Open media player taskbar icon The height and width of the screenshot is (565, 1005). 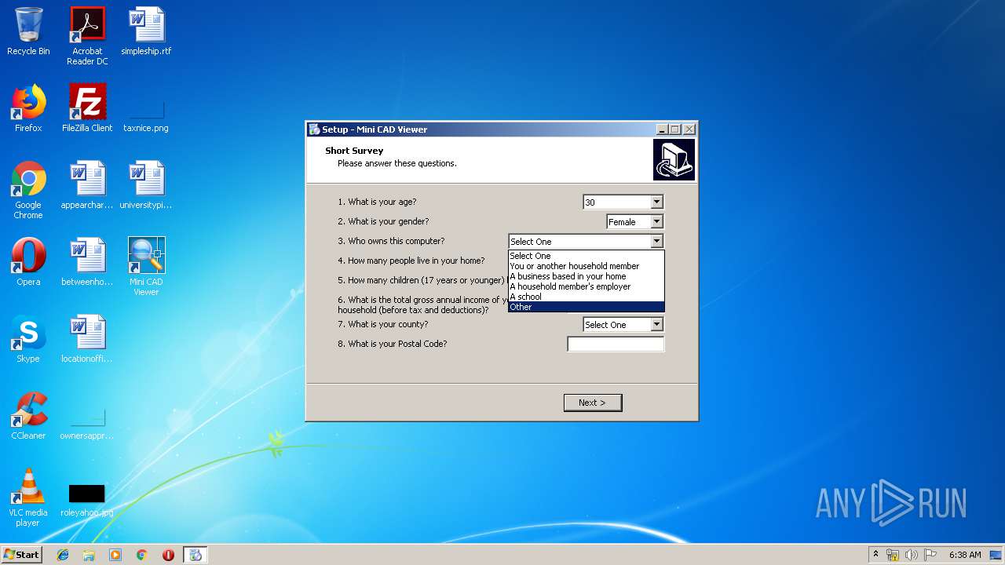(115, 555)
